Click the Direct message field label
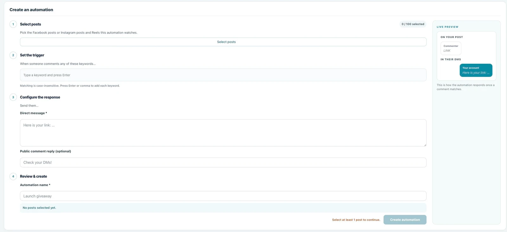Viewport: 507px width, 232px height. point(33,113)
